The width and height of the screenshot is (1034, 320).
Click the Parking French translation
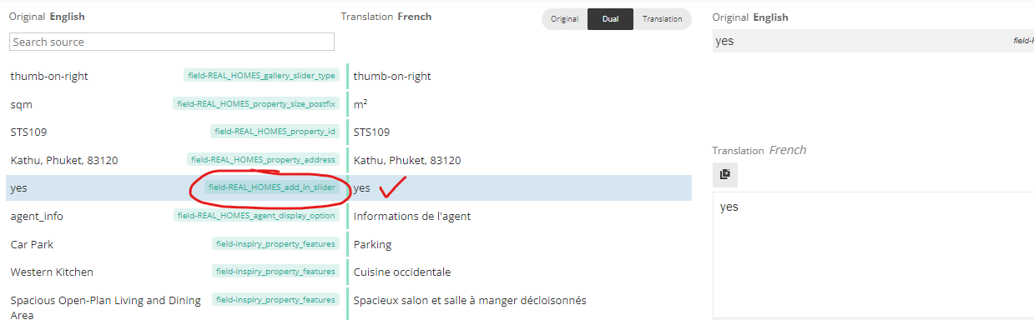(373, 244)
